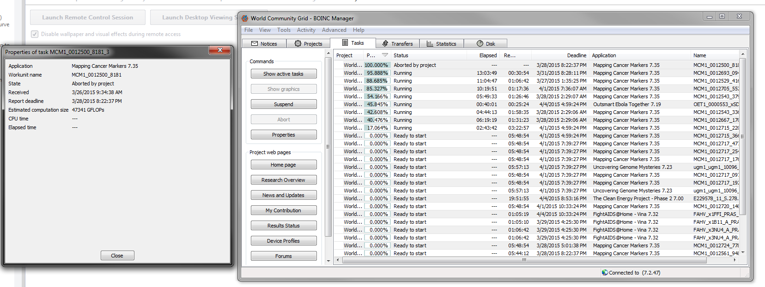Click the Projects tab gear icon
This screenshot has width=765, height=287.
(298, 43)
